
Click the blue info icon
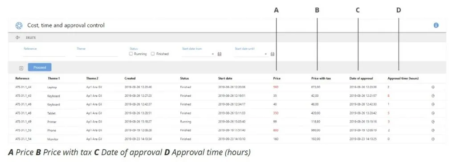[436, 25]
